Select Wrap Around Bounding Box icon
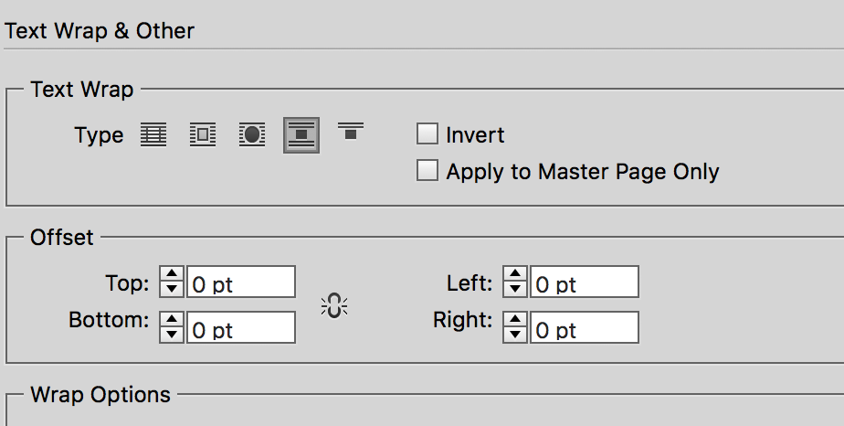The width and height of the screenshot is (844, 426). click(202, 135)
